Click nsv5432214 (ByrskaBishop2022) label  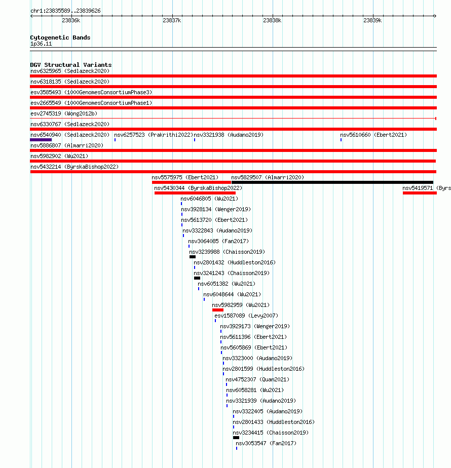(x=74, y=167)
